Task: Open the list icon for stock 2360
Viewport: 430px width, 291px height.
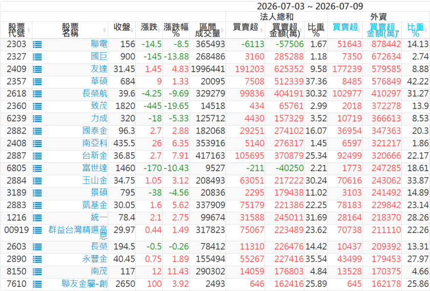Action: 37,107
